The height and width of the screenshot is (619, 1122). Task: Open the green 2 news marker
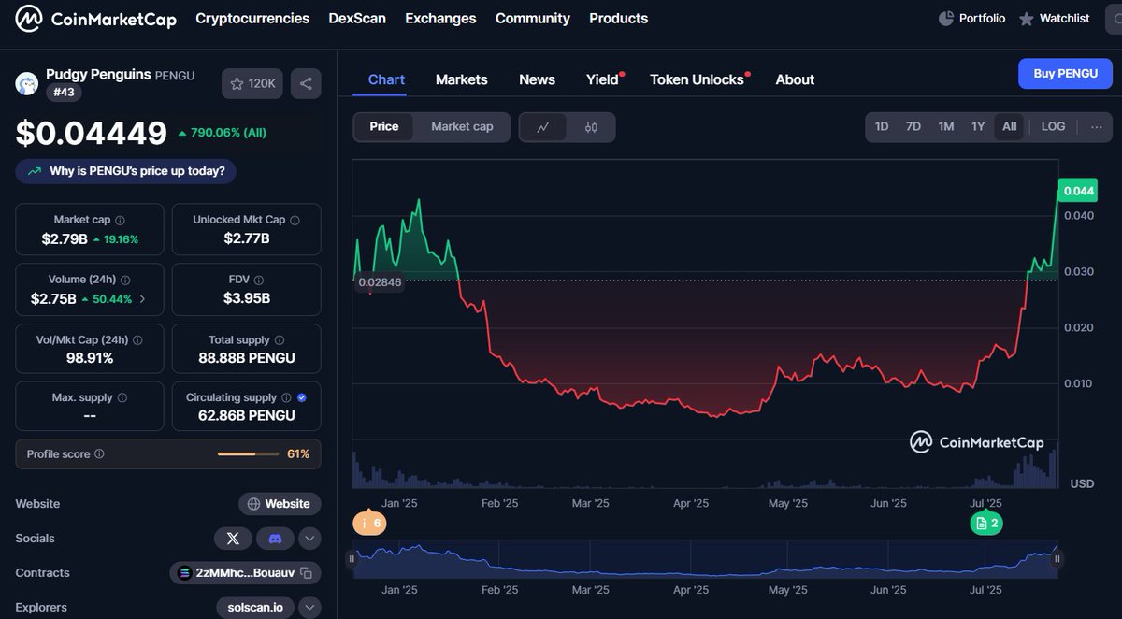(x=985, y=524)
